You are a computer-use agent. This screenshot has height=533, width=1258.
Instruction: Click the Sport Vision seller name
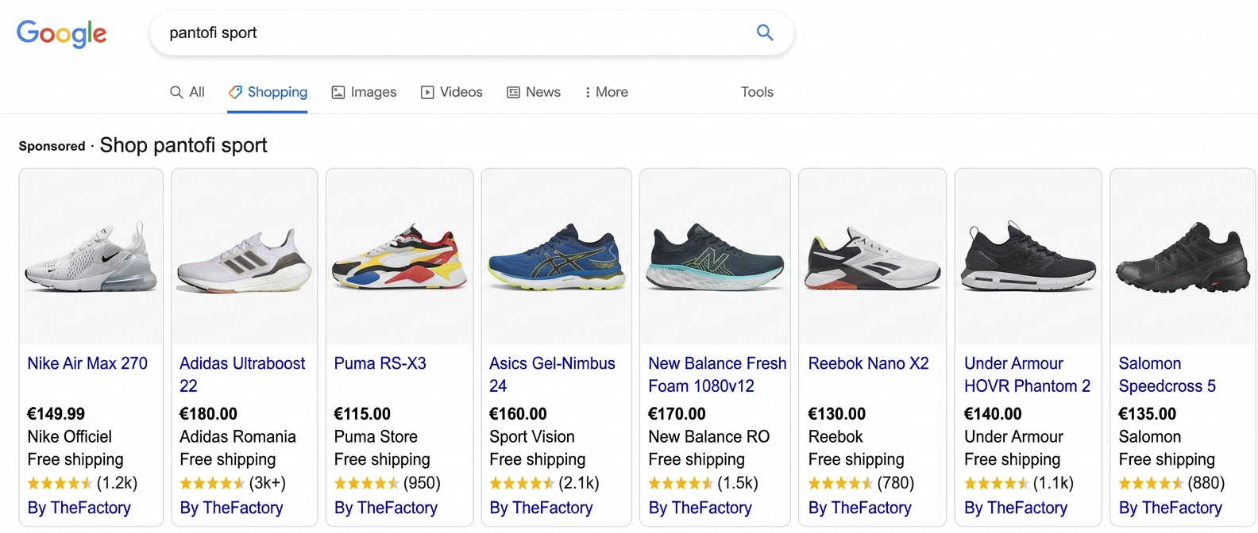coord(531,437)
